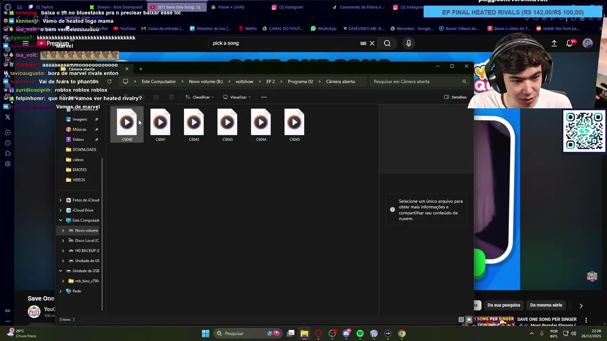The image size is (607, 341).
Task: Select the Da mesma série chip
Action: (546, 305)
